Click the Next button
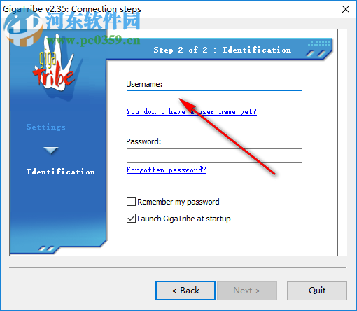Screen dimensions: 357x311 [x=247, y=291]
